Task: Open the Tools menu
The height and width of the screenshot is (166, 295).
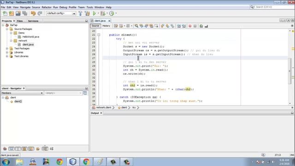Action: pos(89,7)
